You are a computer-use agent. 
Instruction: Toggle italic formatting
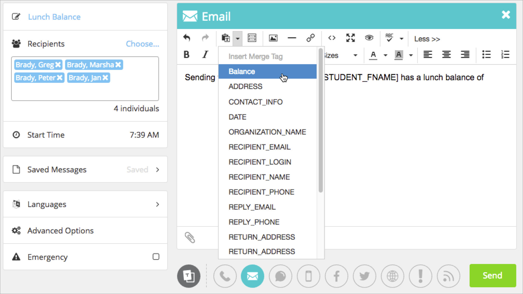pyautogui.click(x=205, y=55)
